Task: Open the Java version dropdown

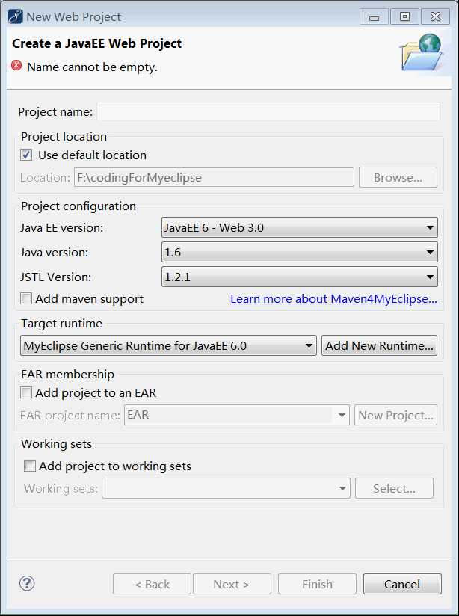Action: point(300,252)
